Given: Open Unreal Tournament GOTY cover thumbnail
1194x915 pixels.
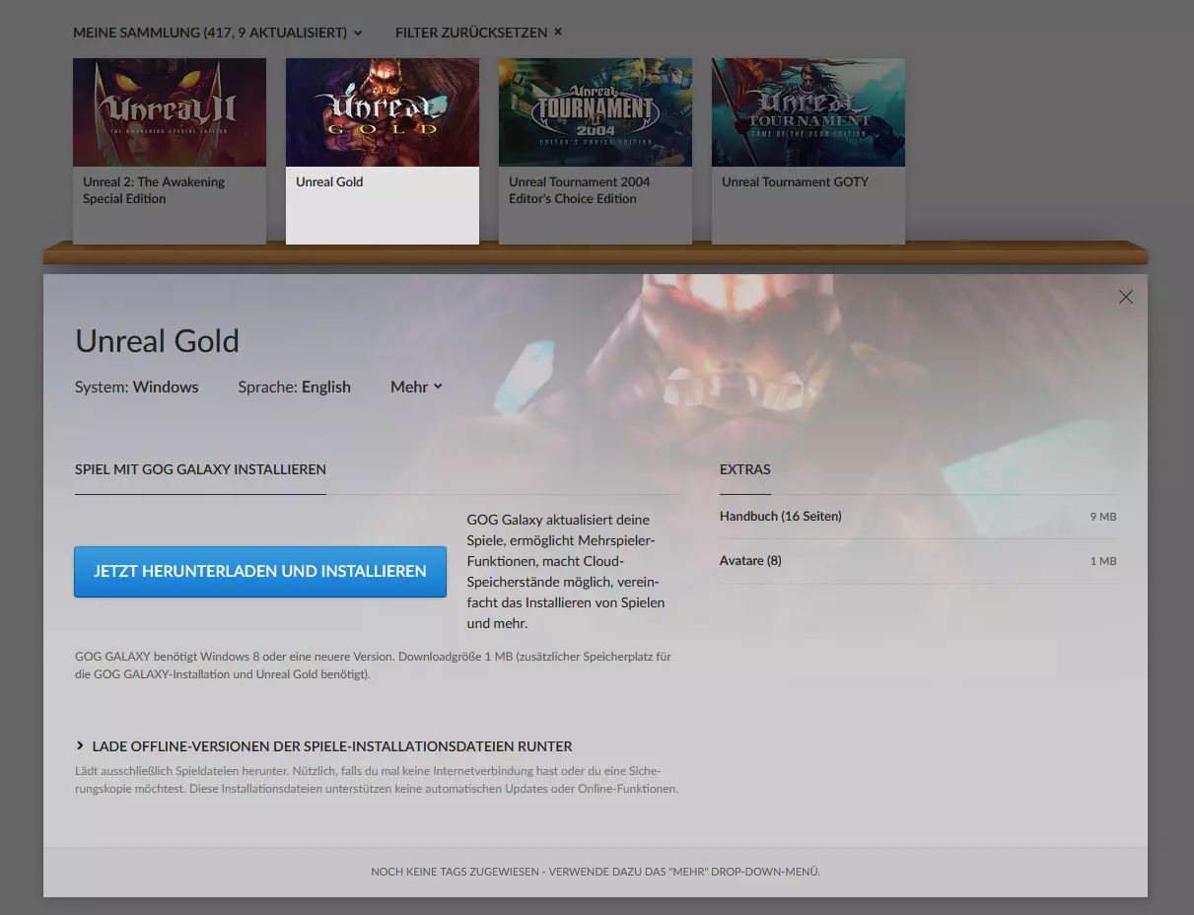Looking at the screenshot, I should pyautogui.click(x=808, y=112).
